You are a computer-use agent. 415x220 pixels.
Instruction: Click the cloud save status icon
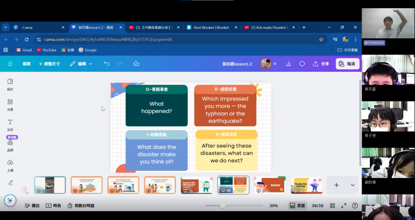(x=136, y=64)
